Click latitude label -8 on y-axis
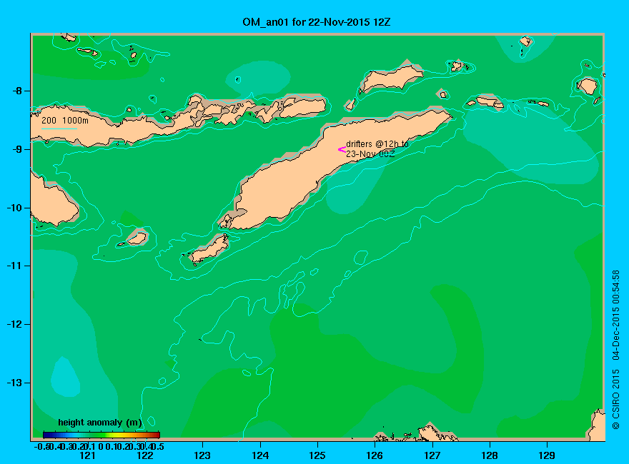Viewport: 629px width, 464px height. [17, 91]
